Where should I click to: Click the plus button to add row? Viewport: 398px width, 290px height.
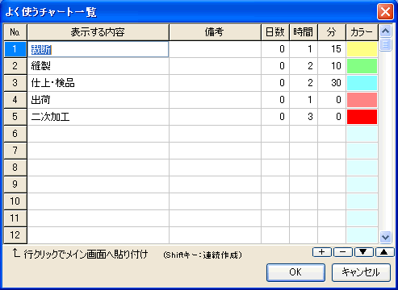[x=322, y=252]
